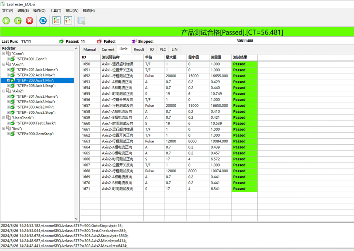Open the 帮助(H) menu
The height and width of the screenshot is (251, 354).
89,11
